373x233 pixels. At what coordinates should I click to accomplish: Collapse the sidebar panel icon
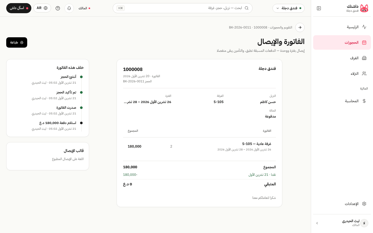pyautogui.click(x=319, y=8)
